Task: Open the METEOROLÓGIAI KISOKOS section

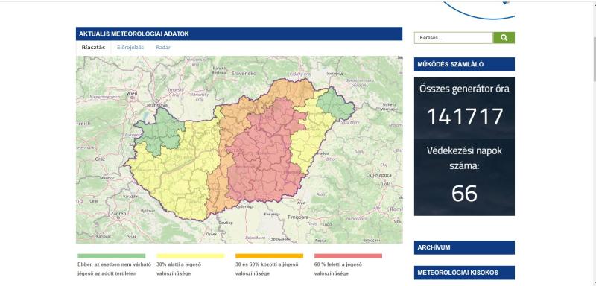Action: 464,273
